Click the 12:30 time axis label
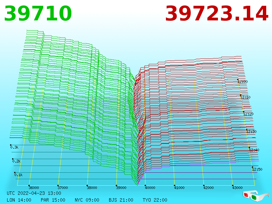Screen dimensions: 272x204 coord(251,132)
